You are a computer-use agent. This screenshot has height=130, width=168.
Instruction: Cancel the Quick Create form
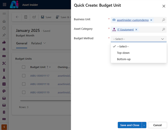tap(157, 125)
